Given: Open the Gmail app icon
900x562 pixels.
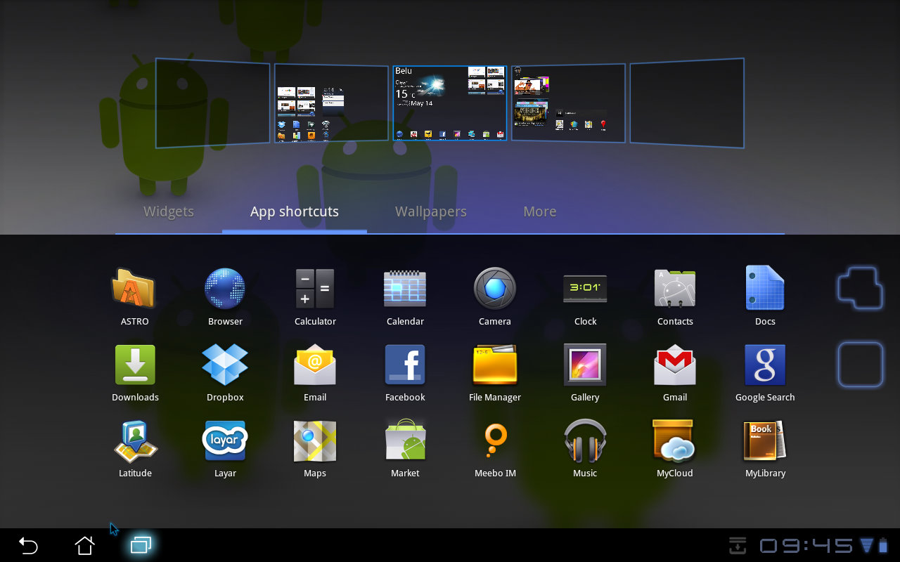Looking at the screenshot, I should [x=675, y=365].
